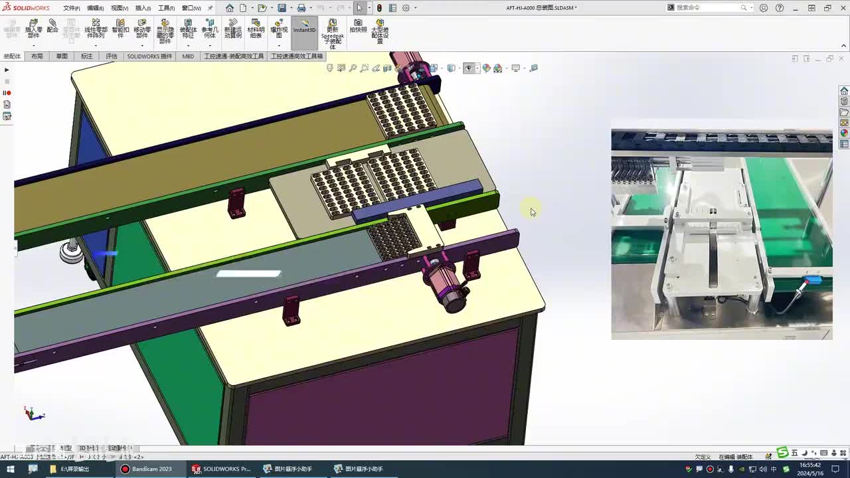Viewport: 850px width, 478px height.
Task: Open Assembly Features (装配体特征) tool
Action: (x=188, y=29)
